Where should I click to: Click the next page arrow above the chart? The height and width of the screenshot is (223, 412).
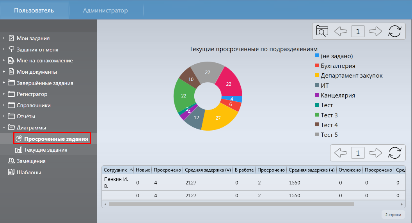click(375, 31)
